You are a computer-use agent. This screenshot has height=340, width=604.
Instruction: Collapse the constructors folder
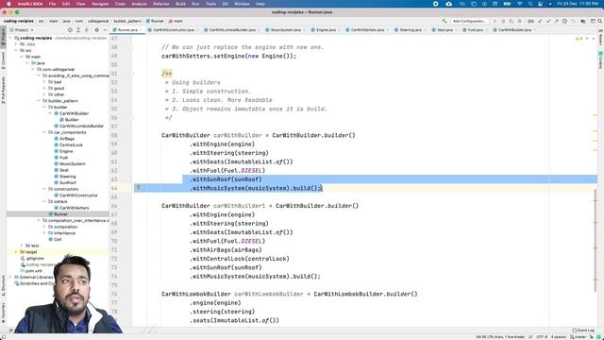tap(44, 189)
